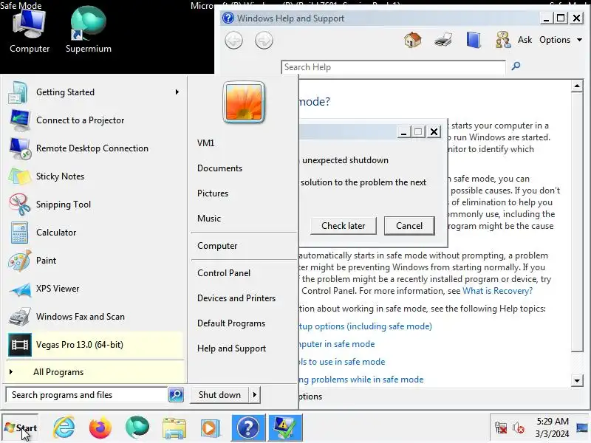Click the Help title bar question icon
591x443 pixels.
228,18
